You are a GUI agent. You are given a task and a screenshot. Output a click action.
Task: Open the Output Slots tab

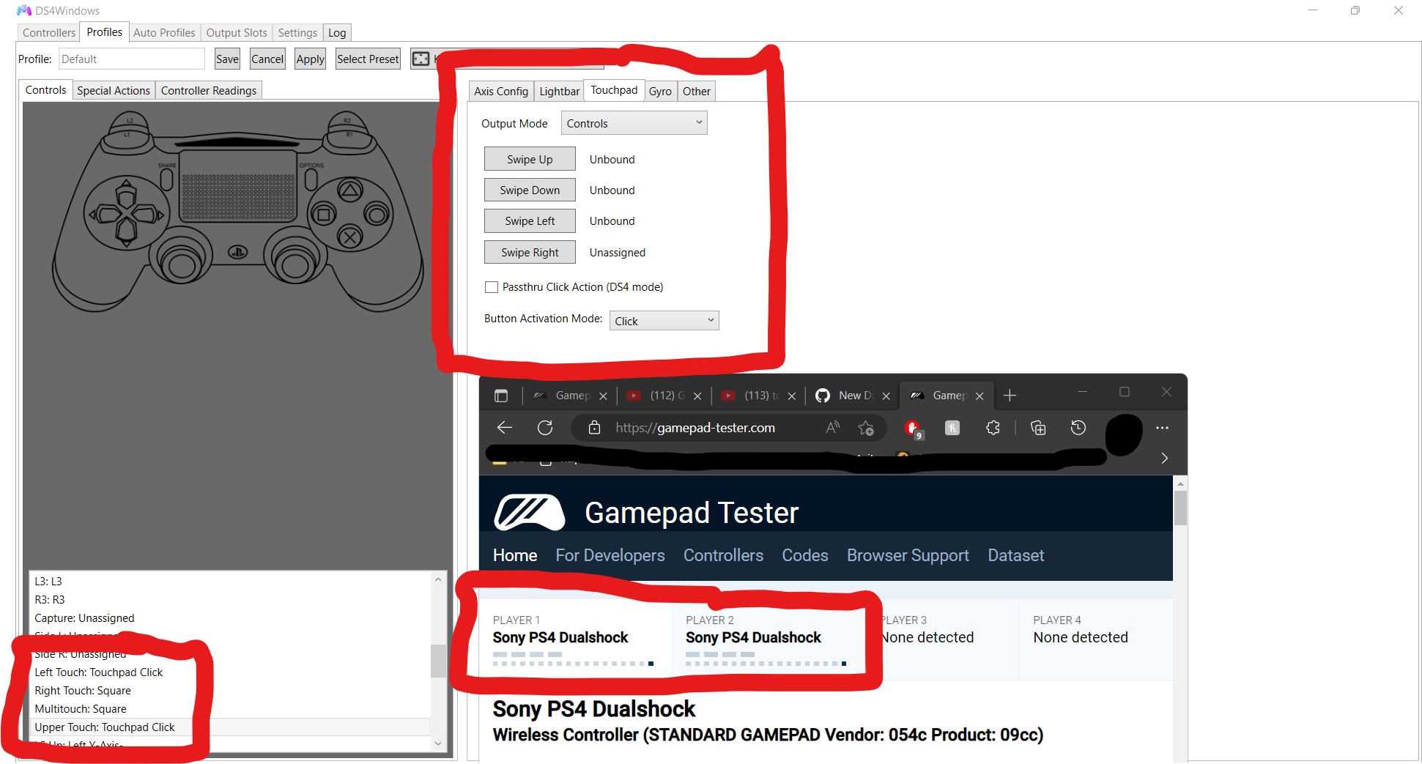pyautogui.click(x=237, y=33)
